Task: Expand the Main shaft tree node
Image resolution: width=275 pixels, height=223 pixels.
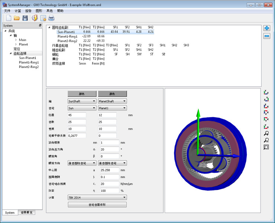Action: point(16,40)
